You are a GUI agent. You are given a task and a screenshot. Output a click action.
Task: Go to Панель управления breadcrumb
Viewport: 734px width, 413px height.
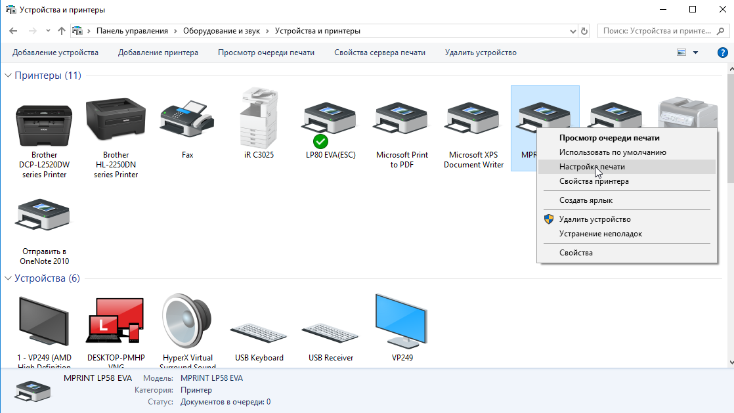pos(132,31)
